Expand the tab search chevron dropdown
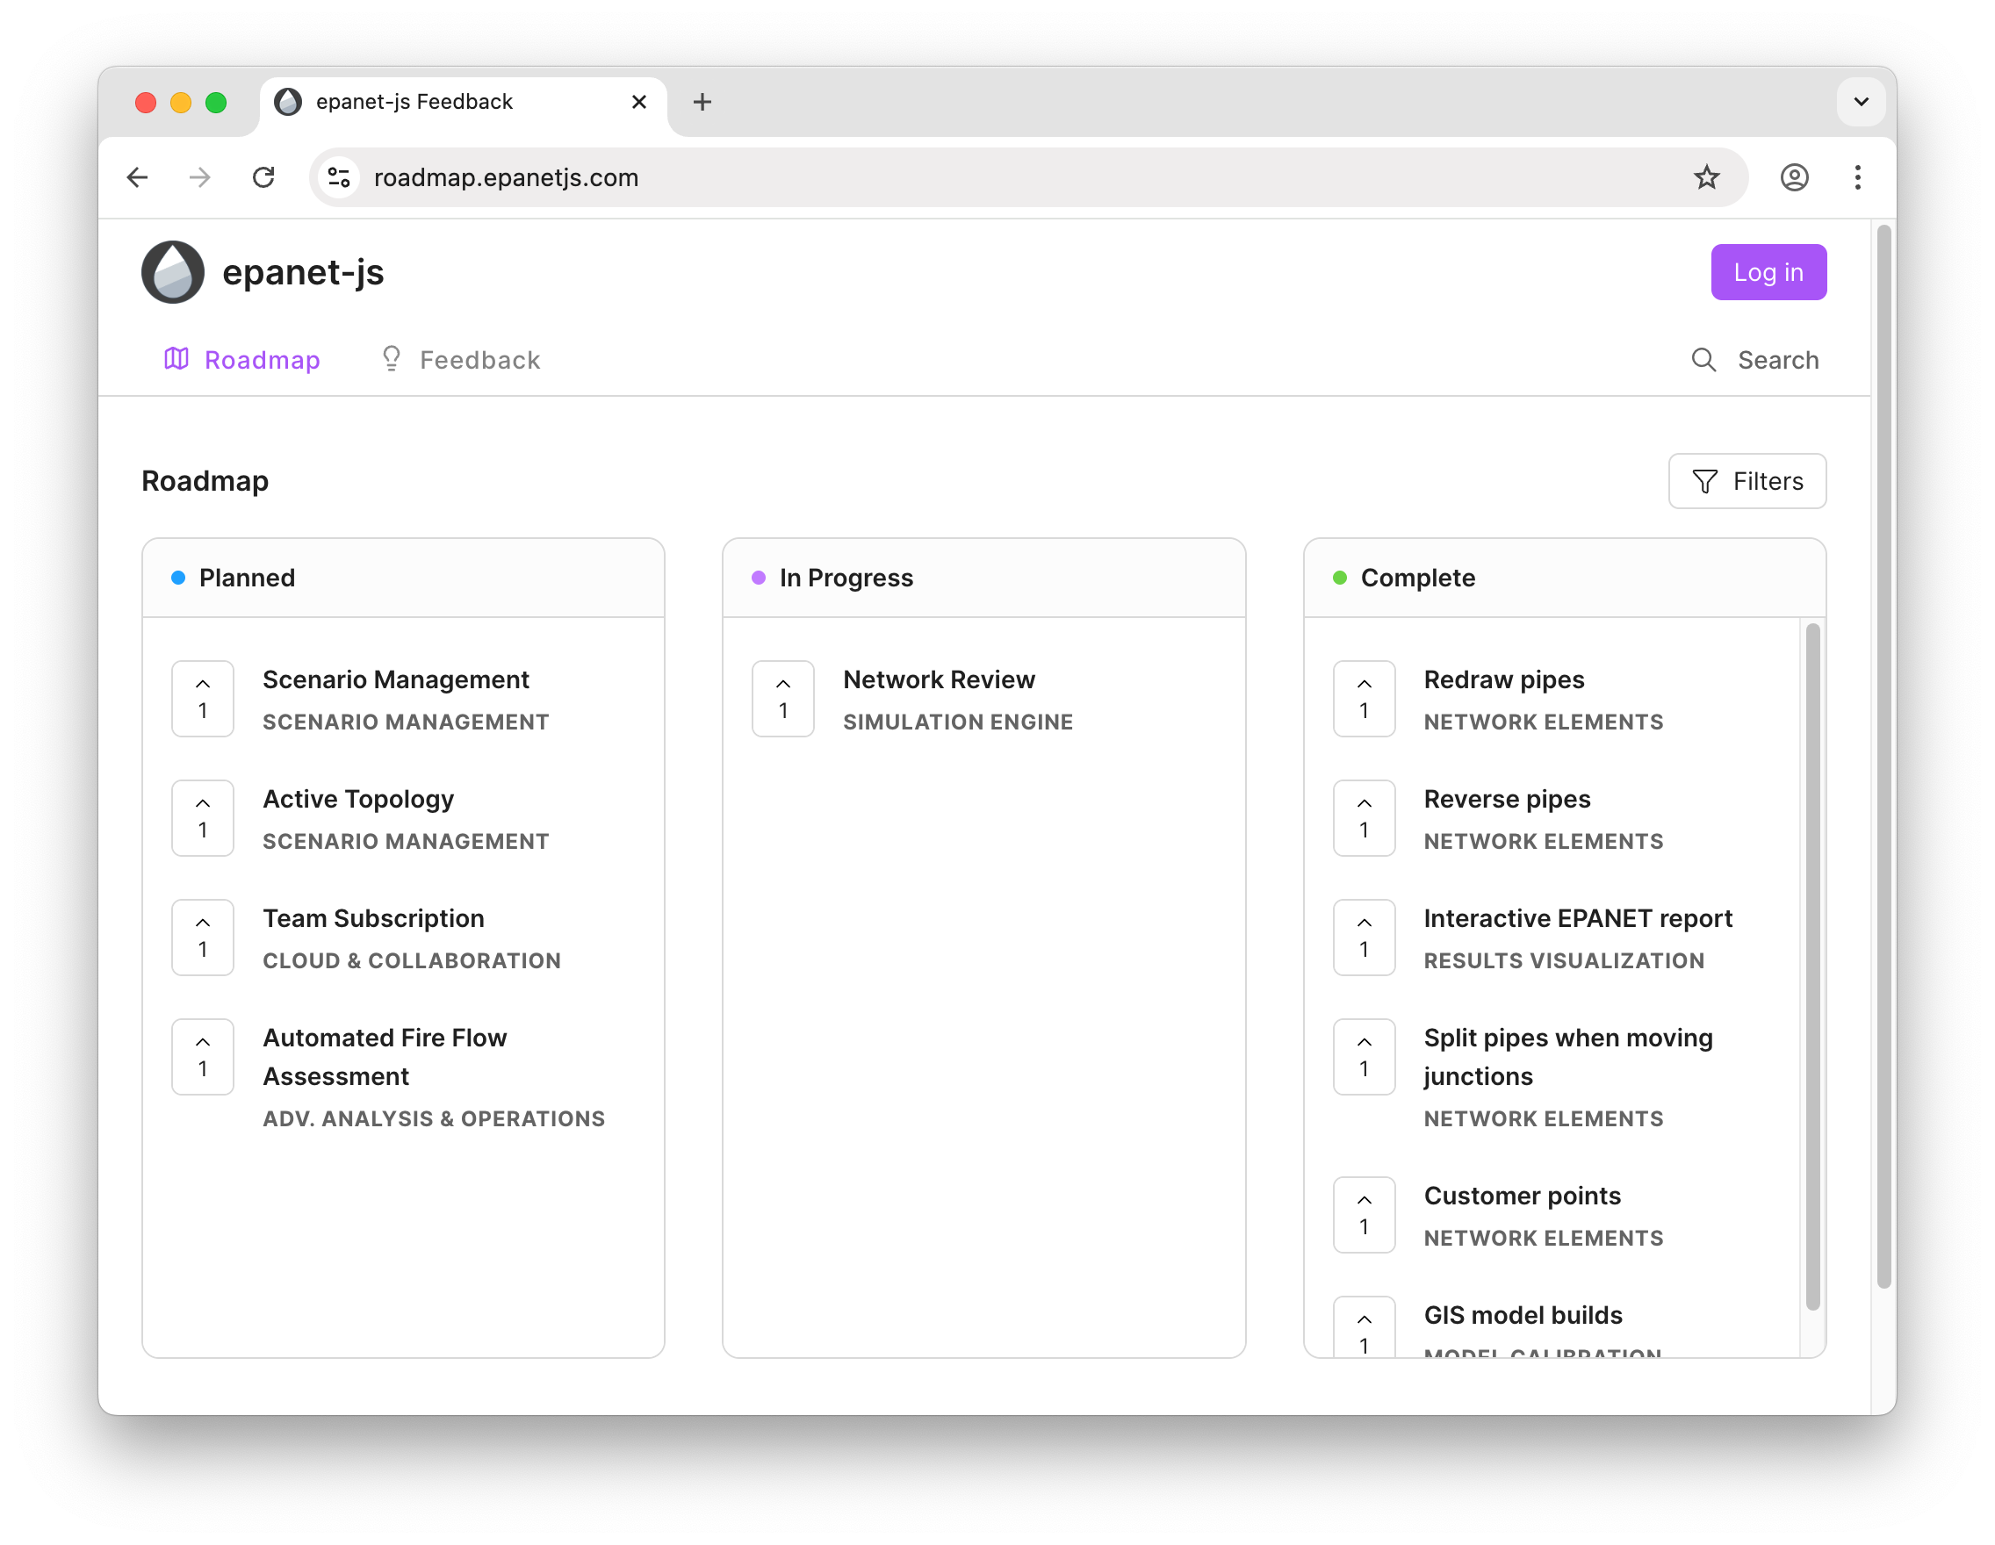The width and height of the screenshot is (1995, 1545). pos(1861,103)
